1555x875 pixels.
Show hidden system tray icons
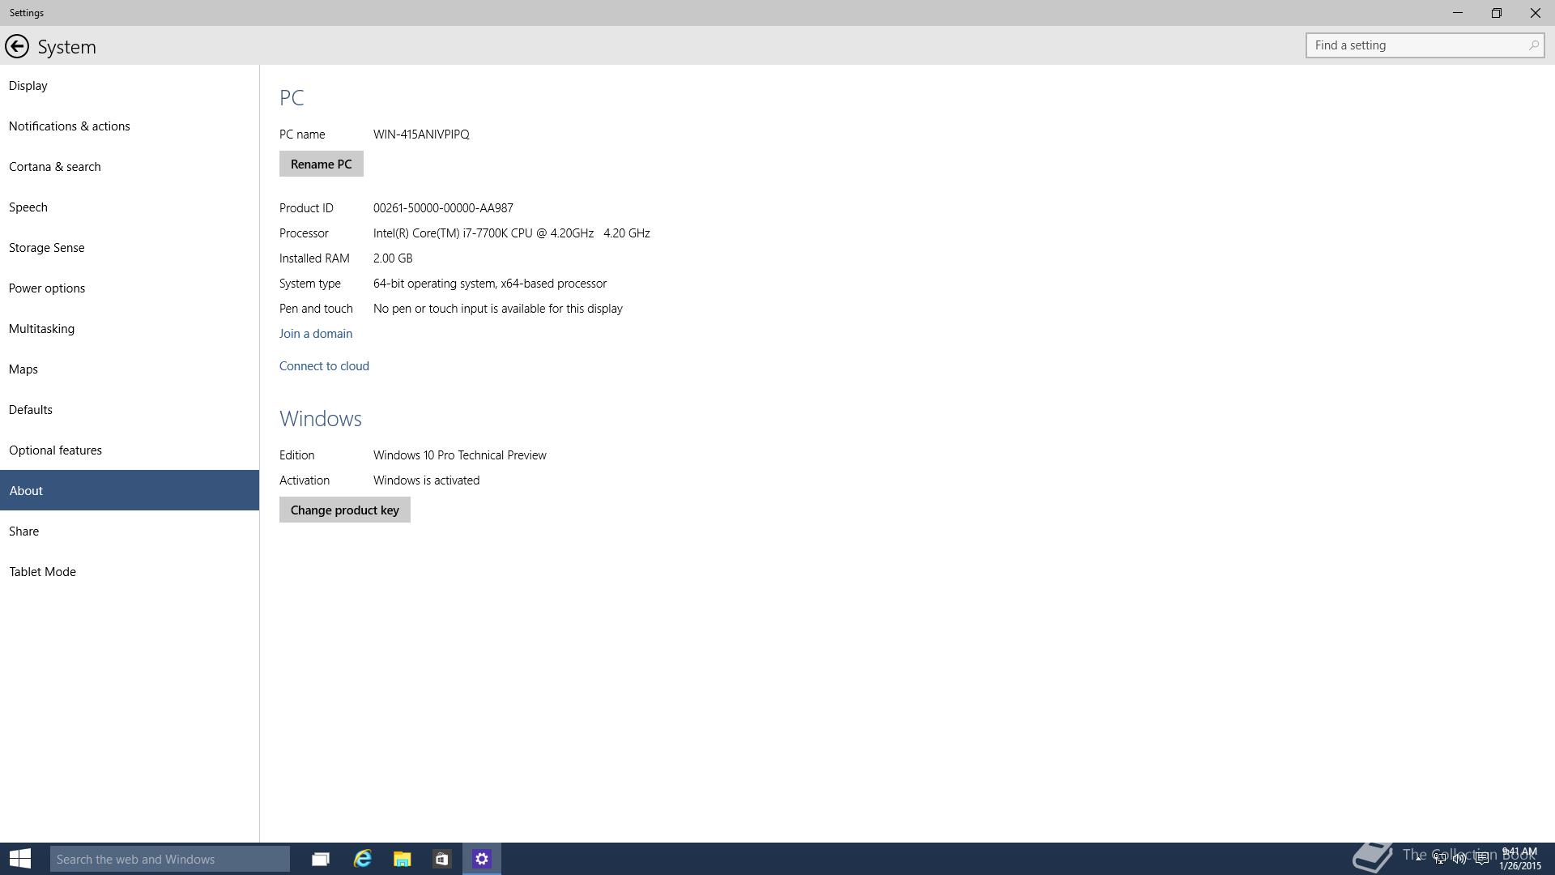point(1419,859)
